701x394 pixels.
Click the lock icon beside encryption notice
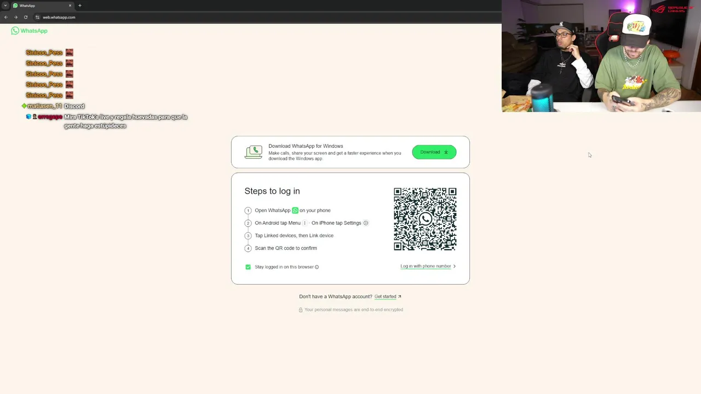[301, 310]
